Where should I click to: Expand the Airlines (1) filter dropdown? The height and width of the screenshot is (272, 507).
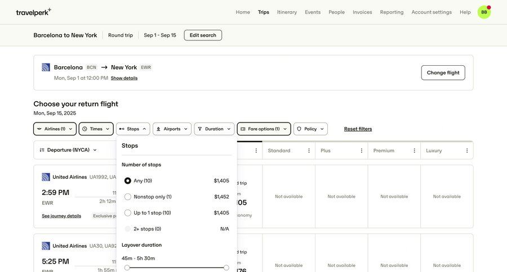tap(55, 129)
